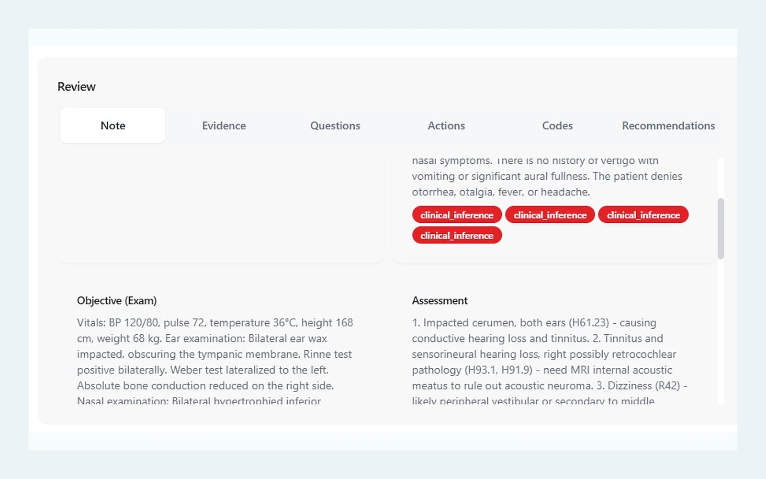The image size is (766, 479).
Task: Click the clinical_inference tag on the second row
Action: [x=457, y=236]
